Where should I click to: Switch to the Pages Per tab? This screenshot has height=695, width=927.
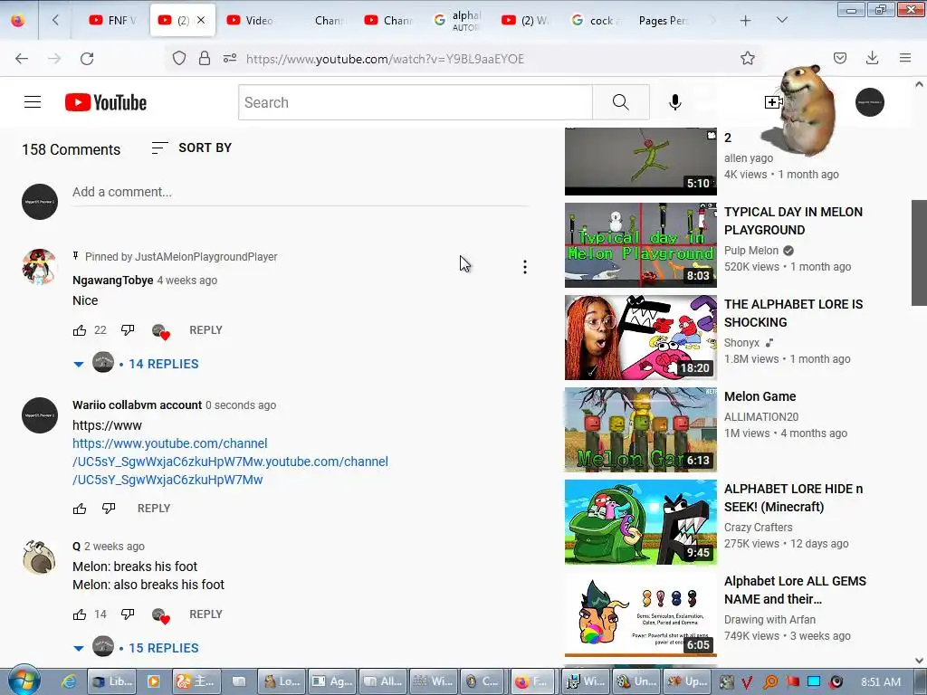coord(662,20)
